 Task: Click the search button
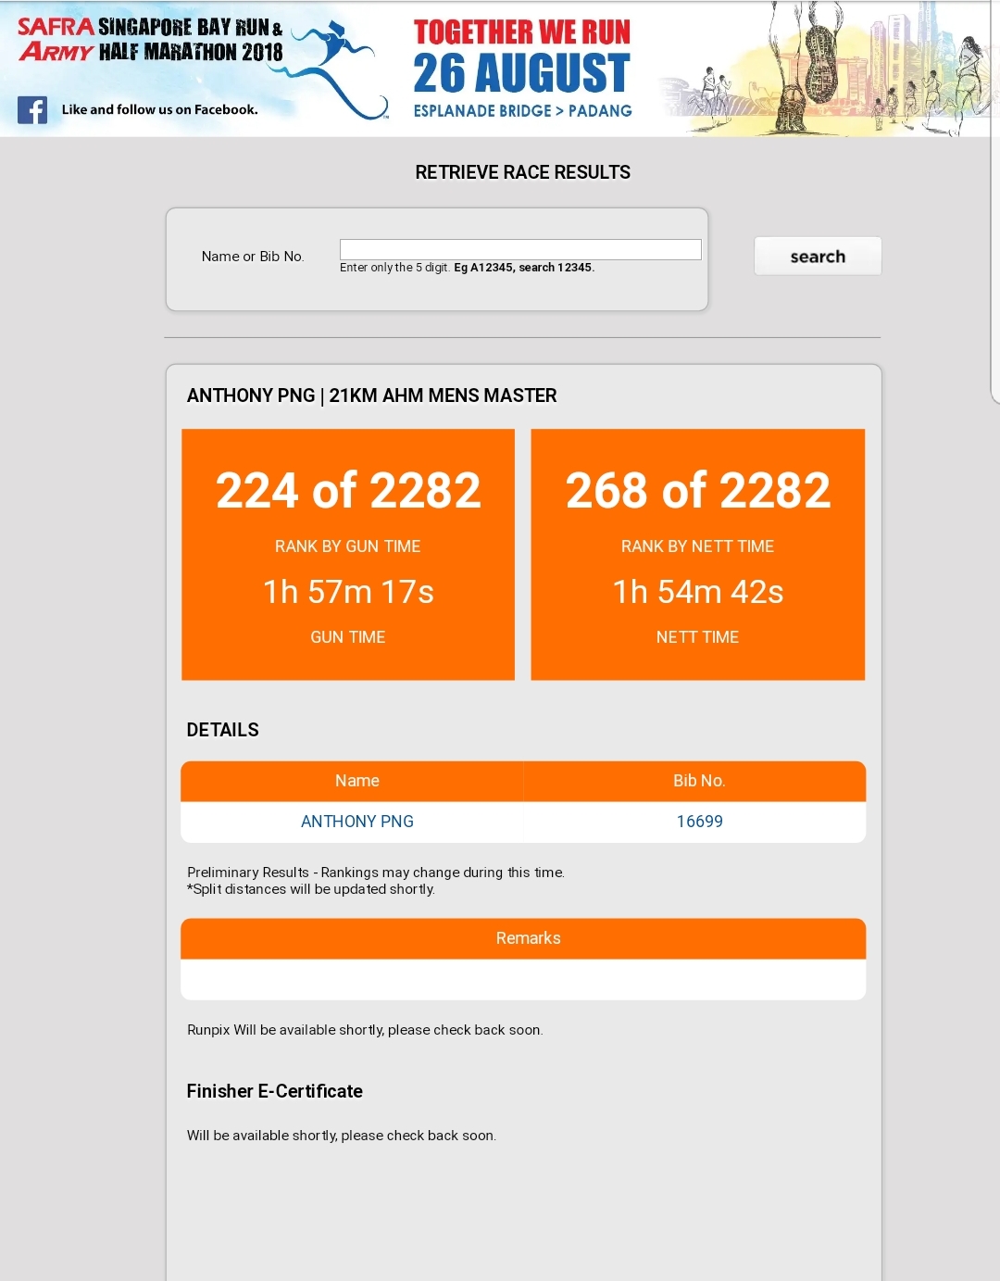(x=818, y=257)
